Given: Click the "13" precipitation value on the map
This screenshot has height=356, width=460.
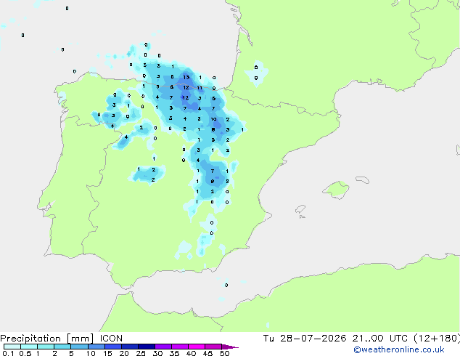Looking at the screenshot, I should 186,77.
